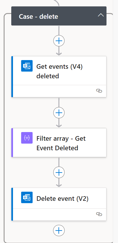Open the Delete event (V2) action card
The image size is (118, 243).
pos(59,204)
